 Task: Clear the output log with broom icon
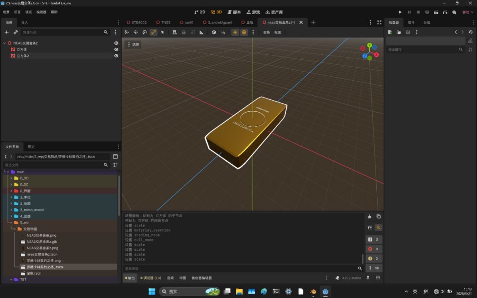pyautogui.click(x=370, y=216)
